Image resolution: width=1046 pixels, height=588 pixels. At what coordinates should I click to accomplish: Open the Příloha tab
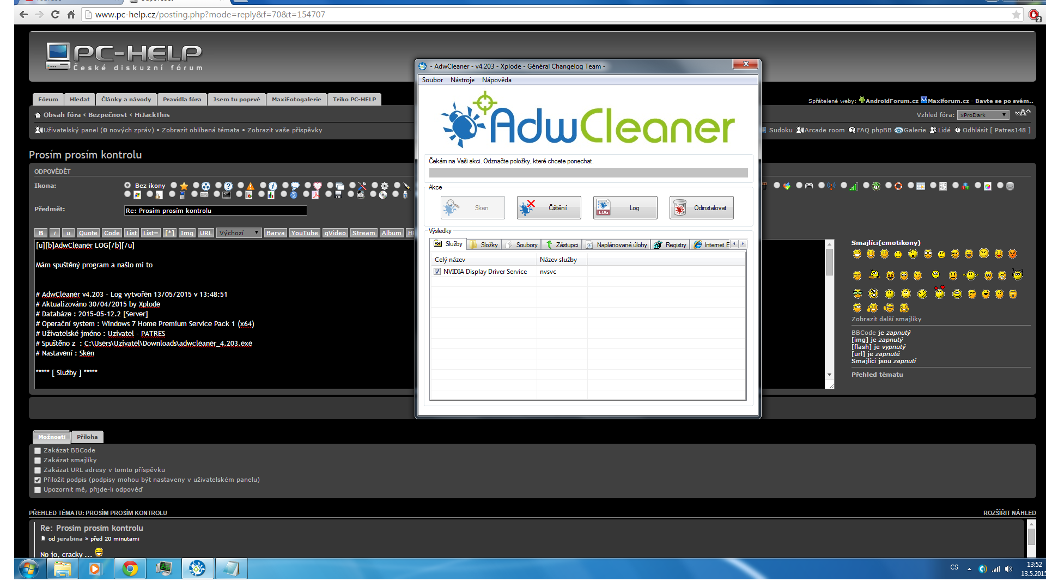[x=87, y=437]
